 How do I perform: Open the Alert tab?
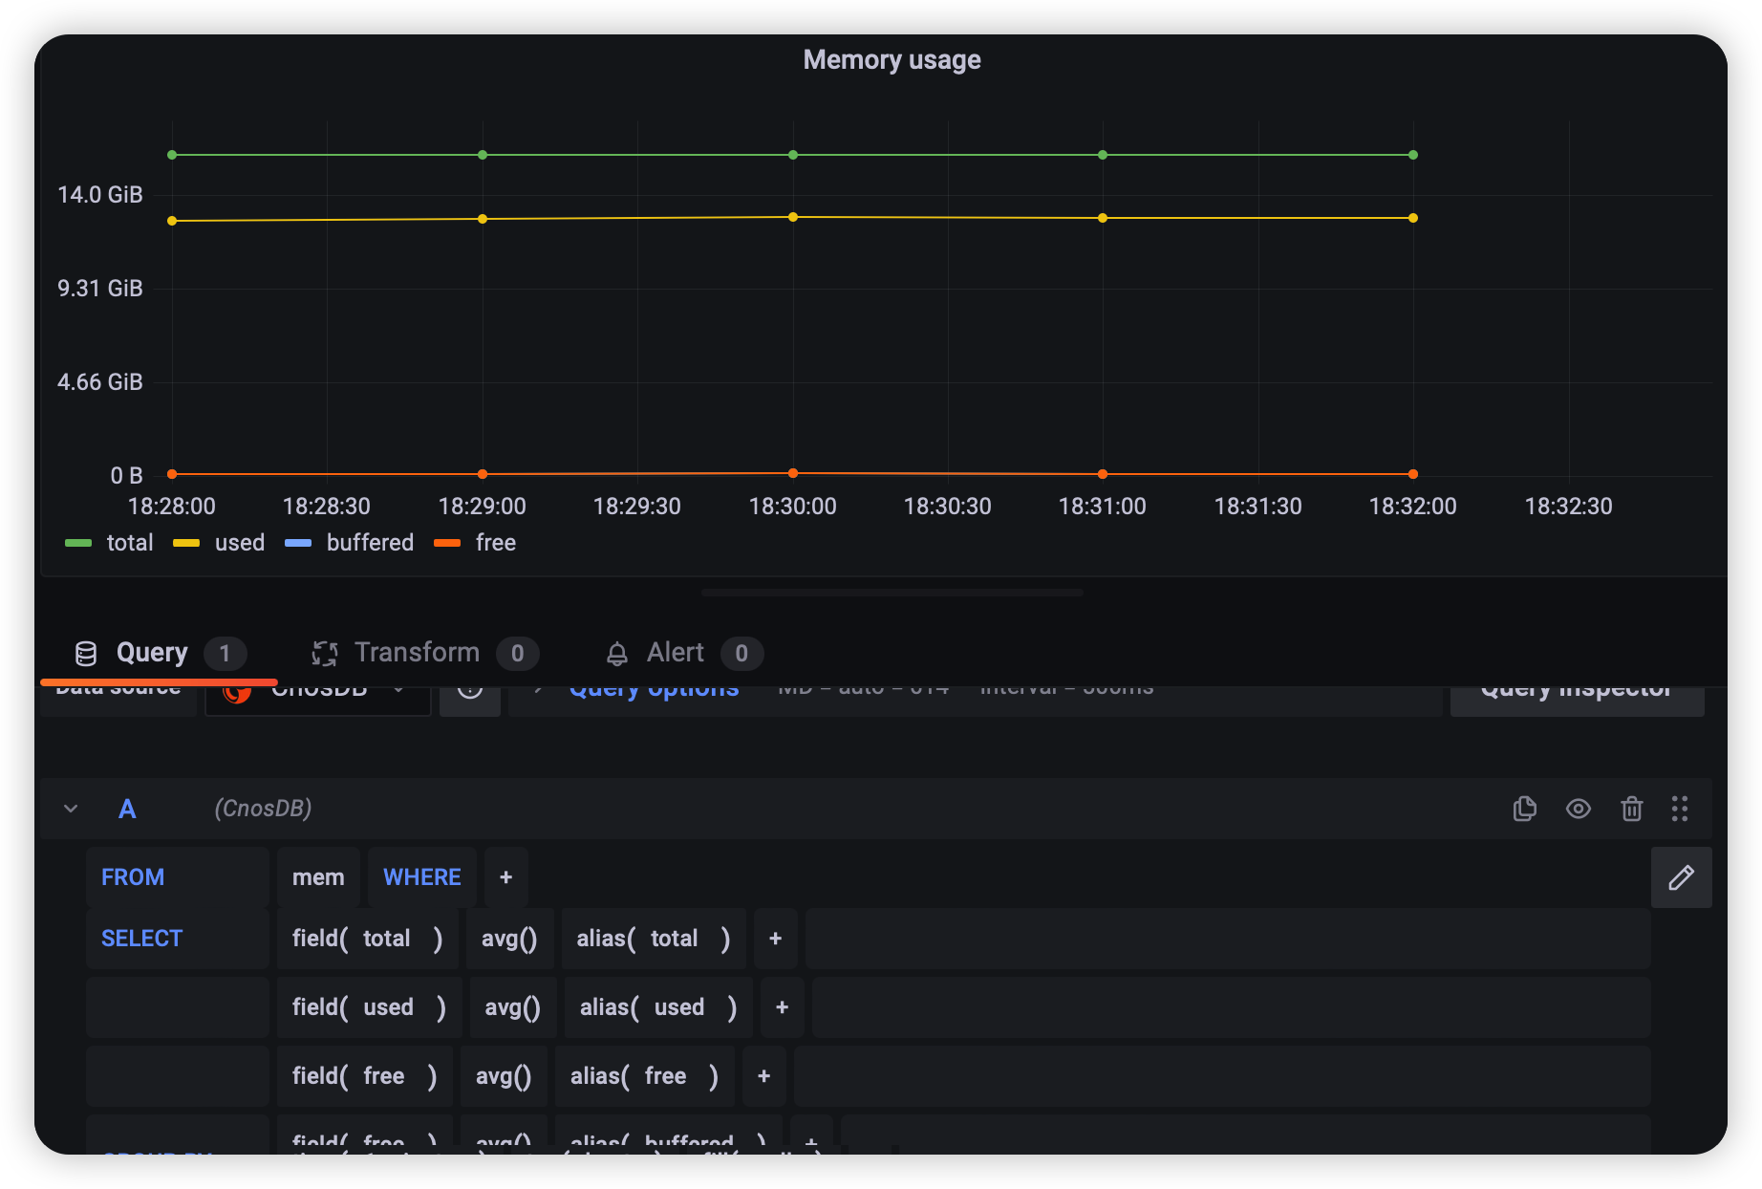click(x=674, y=652)
